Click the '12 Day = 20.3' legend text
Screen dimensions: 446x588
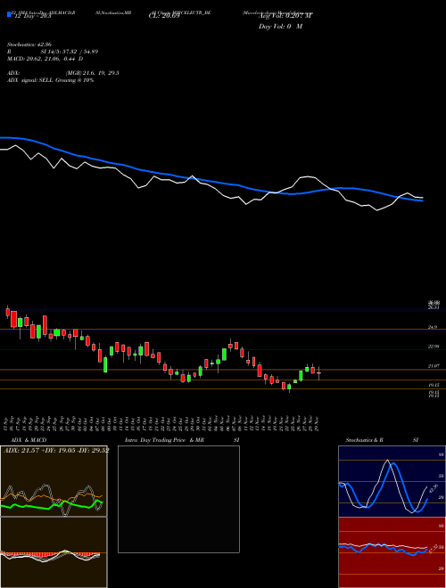tap(33, 16)
